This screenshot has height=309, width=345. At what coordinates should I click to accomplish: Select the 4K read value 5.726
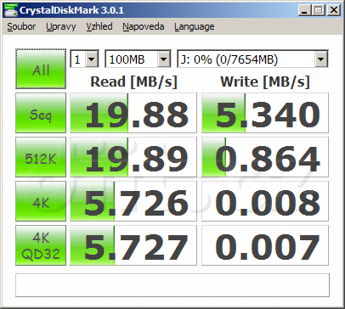(133, 201)
